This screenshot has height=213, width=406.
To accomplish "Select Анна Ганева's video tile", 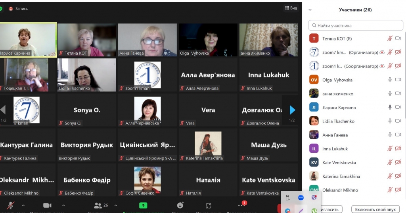I will pos(147,40).
